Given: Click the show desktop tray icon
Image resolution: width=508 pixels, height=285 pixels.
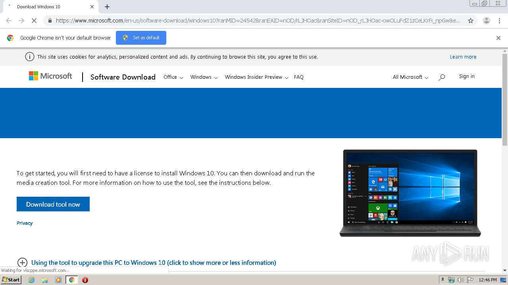Looking at the screenshot, I should click(503, 280).
